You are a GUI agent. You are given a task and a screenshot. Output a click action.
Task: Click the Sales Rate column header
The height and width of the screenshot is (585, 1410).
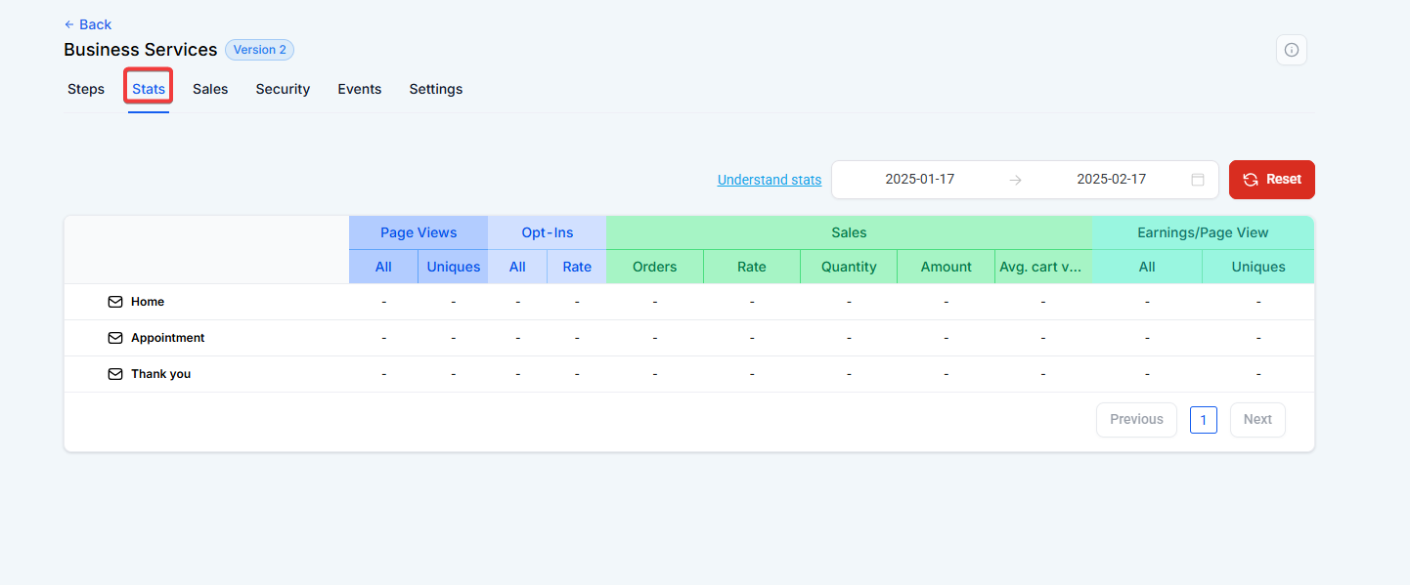[x=752, y=267]
